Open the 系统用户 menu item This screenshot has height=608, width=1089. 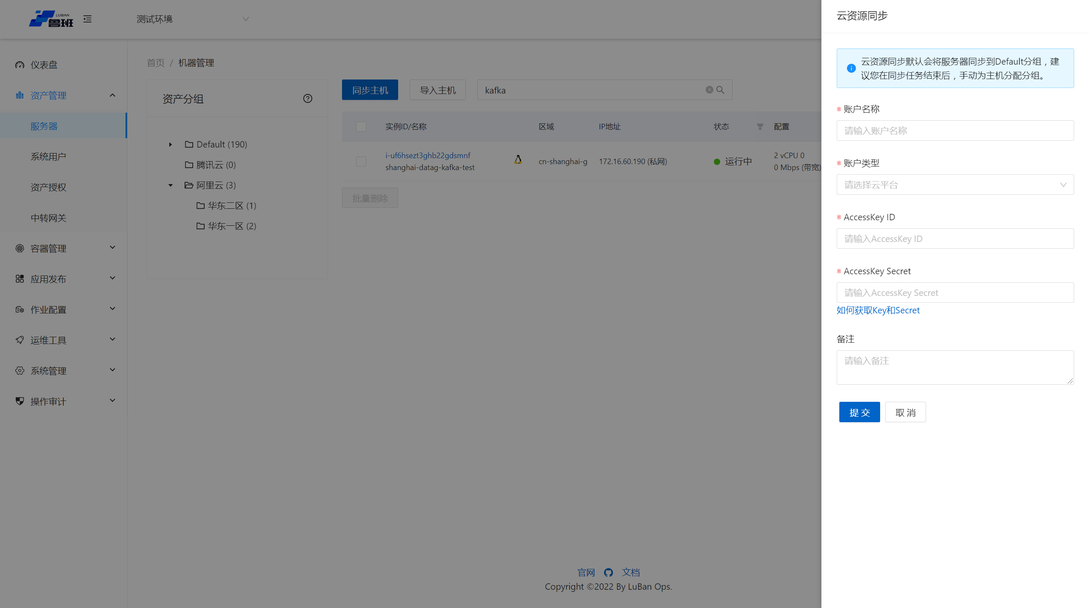coord(64,156)
